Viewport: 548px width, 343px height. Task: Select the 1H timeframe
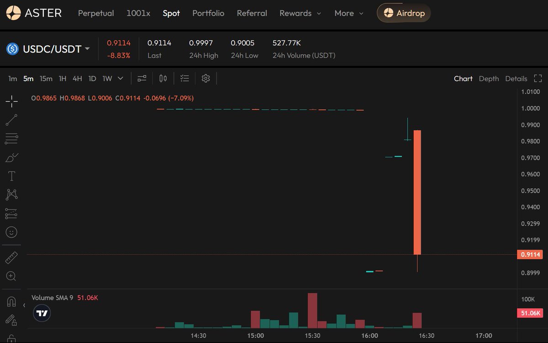tap(63, 78)
